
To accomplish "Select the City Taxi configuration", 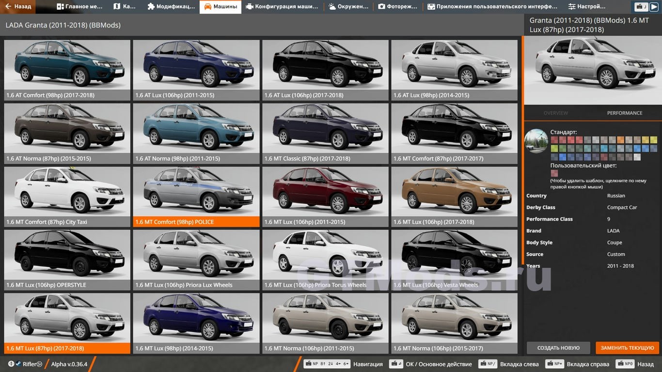I will click(x=67, y=197).
